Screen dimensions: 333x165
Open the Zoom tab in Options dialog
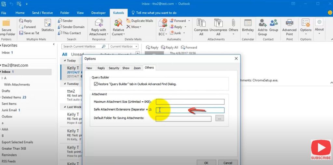coord(137,68)
